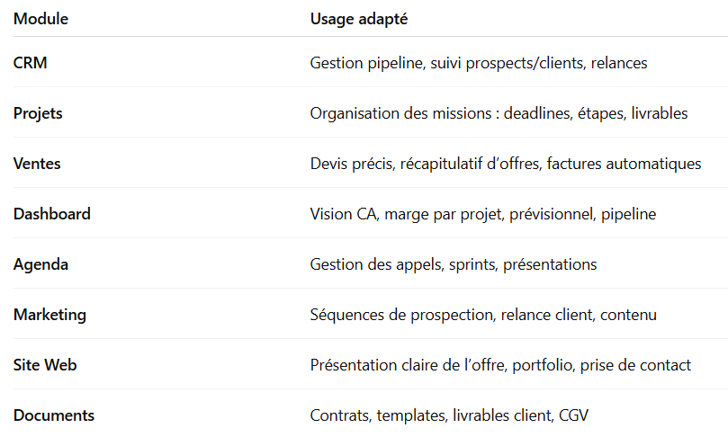
Task: Select the Dashboard description starting 'Vision CA'
Action: coord(482,214)
